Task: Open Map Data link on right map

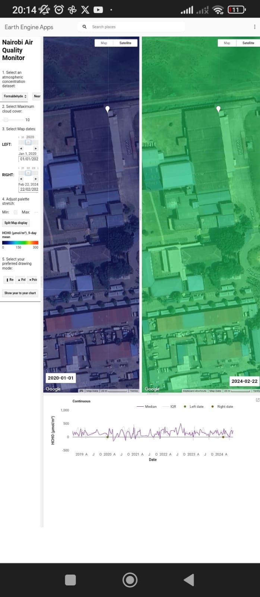Action: (x=215, y=391)
